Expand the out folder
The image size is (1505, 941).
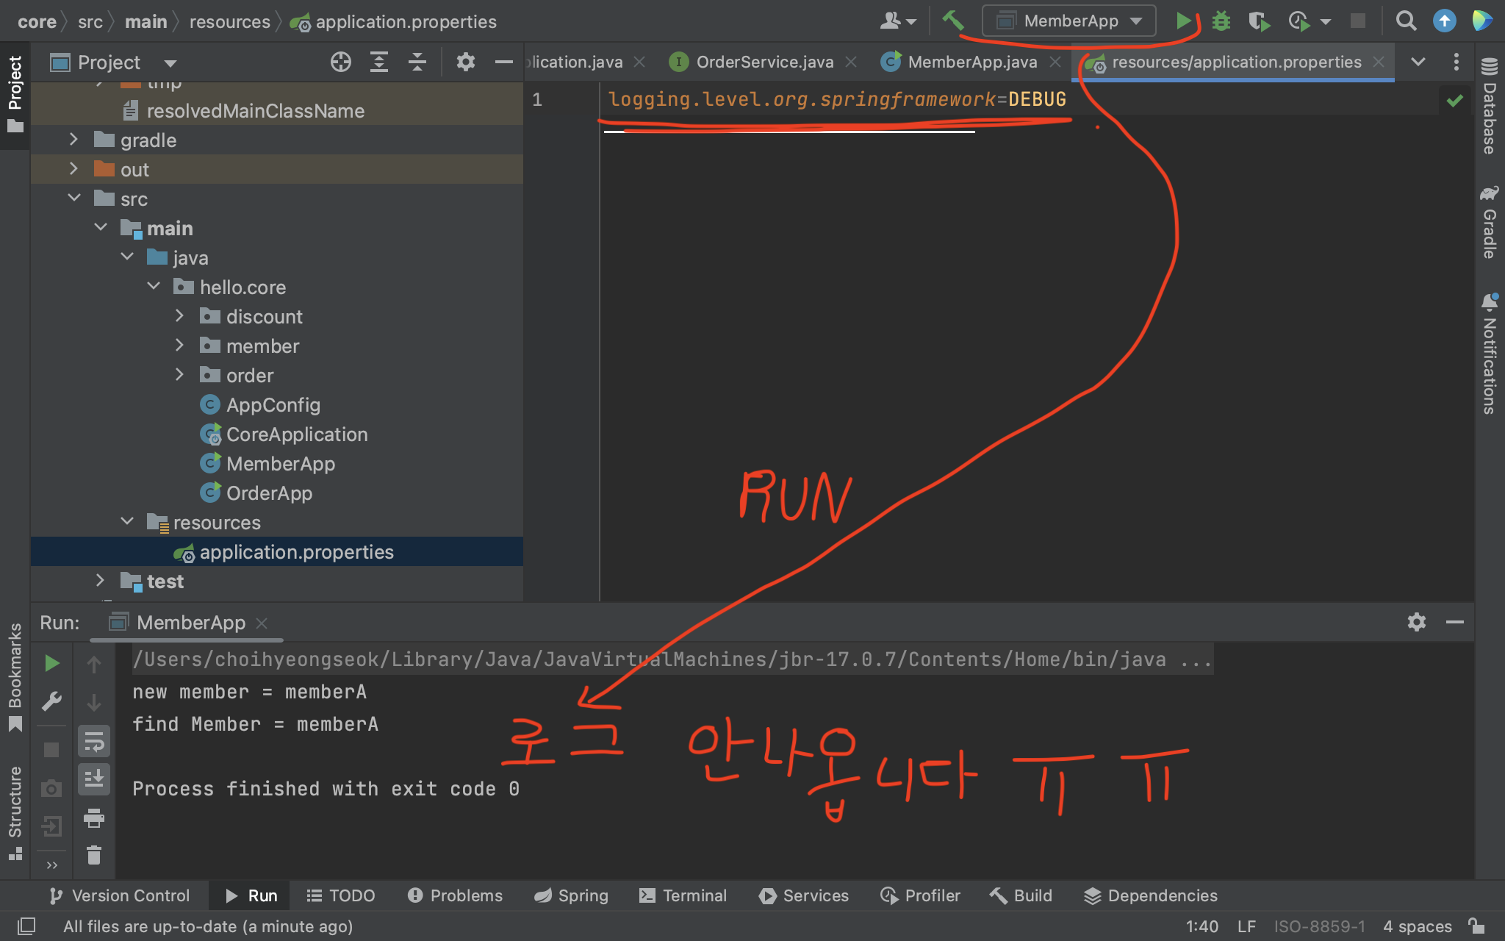click(73, 168)
